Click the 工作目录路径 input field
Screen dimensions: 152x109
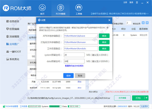(x=81, y=48)
